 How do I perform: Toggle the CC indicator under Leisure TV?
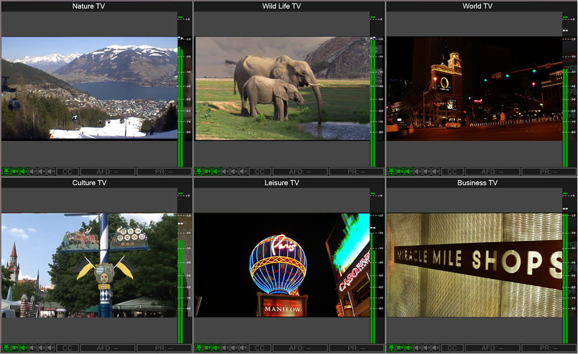(260, 348)
